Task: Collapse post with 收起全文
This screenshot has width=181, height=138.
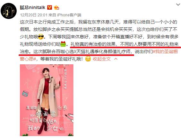Action: pos(102,59)
